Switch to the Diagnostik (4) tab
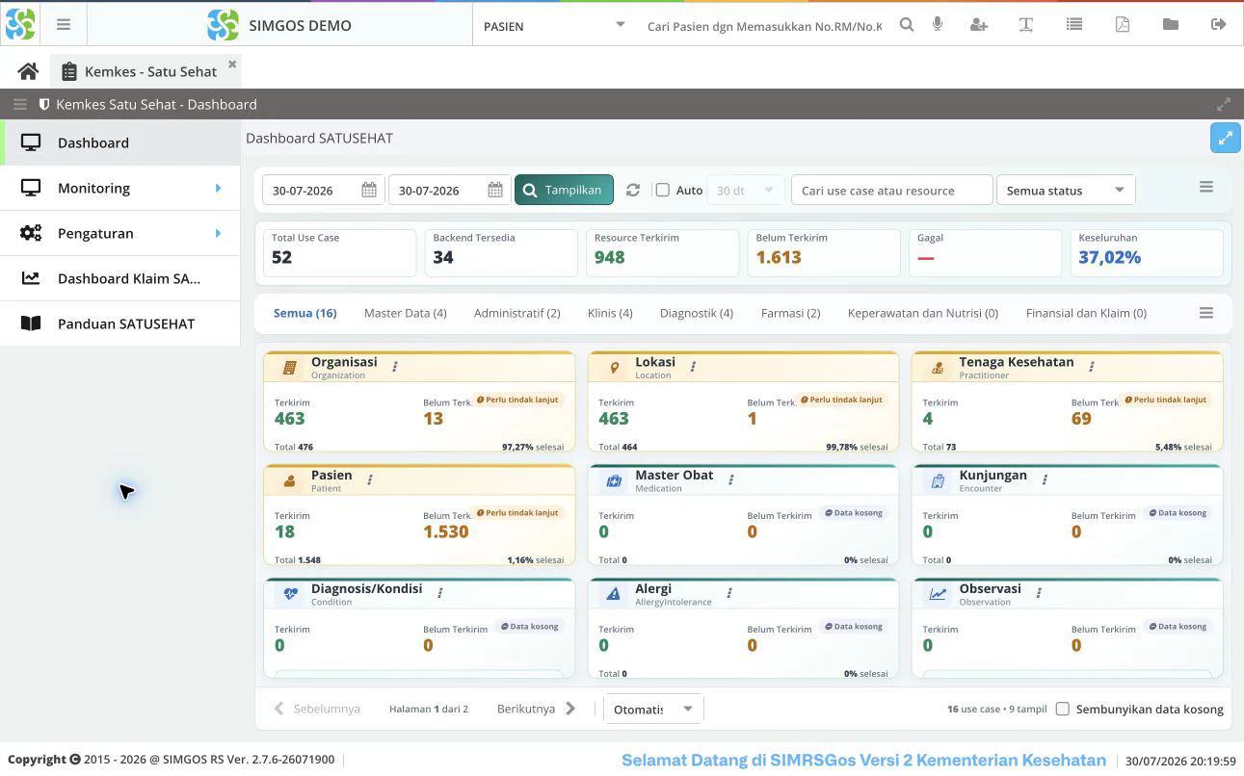 [x=697, y=313]
